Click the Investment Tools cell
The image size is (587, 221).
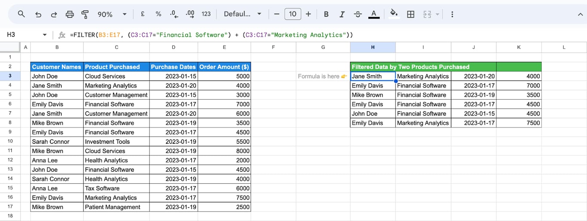click(116, 141)
